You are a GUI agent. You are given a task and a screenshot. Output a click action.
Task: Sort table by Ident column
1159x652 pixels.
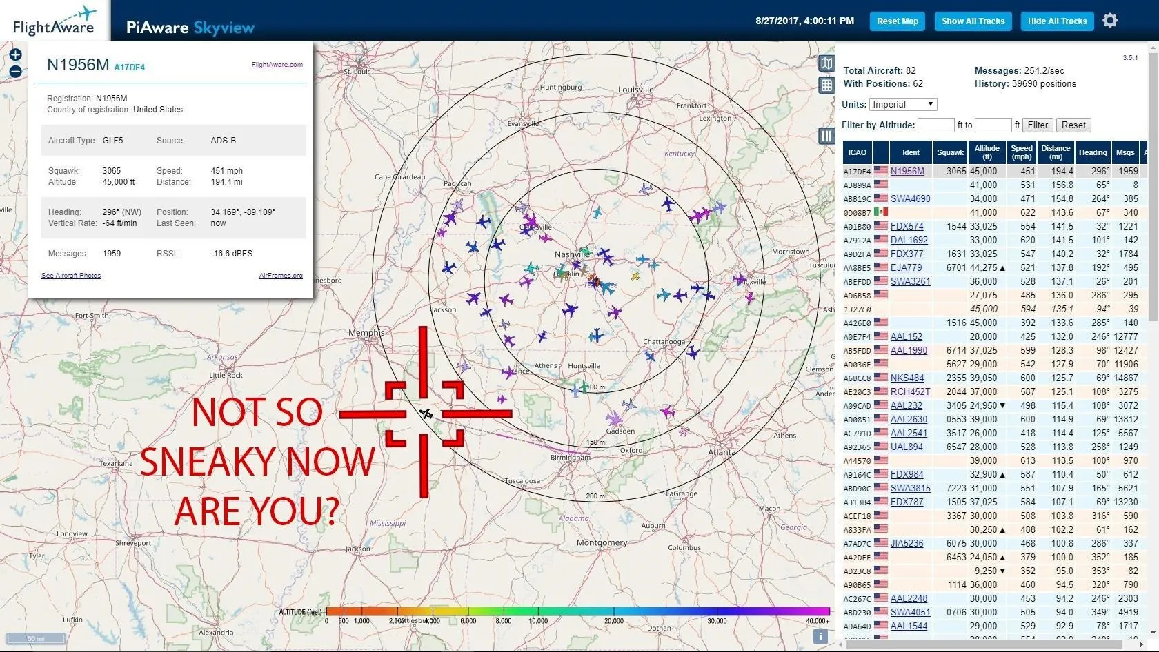pyautogui.click(x=911, y=152)
